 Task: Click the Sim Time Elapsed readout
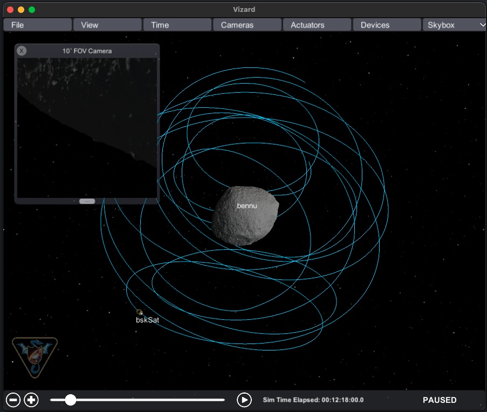point(313,400)
